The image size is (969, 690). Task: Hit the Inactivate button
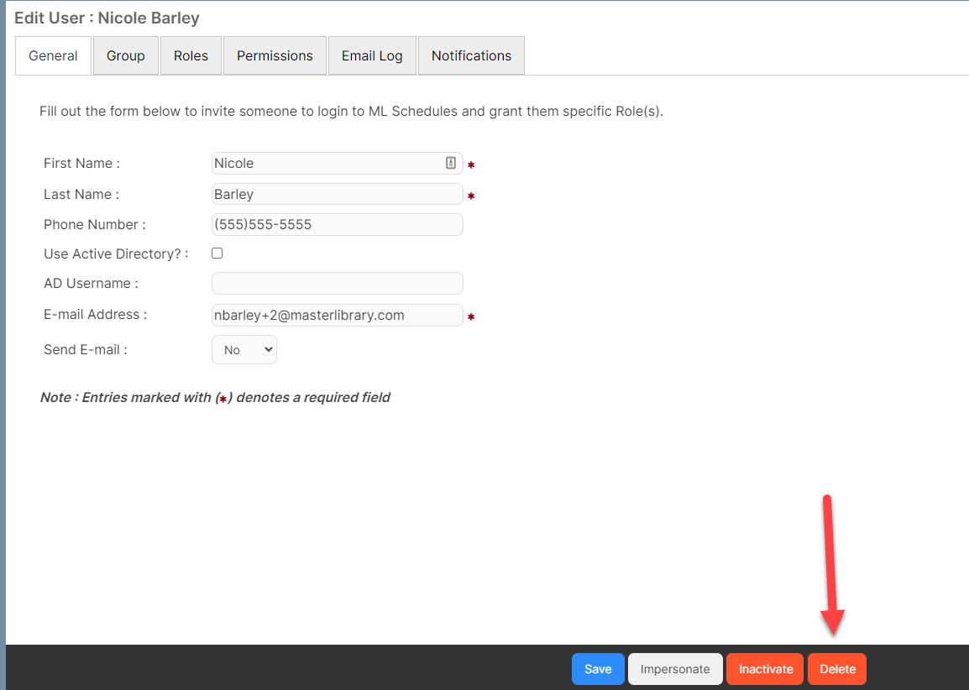click(765, 669)
